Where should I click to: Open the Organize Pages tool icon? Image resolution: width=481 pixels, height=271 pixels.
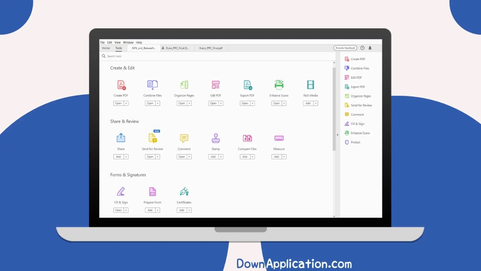(184, 85)
